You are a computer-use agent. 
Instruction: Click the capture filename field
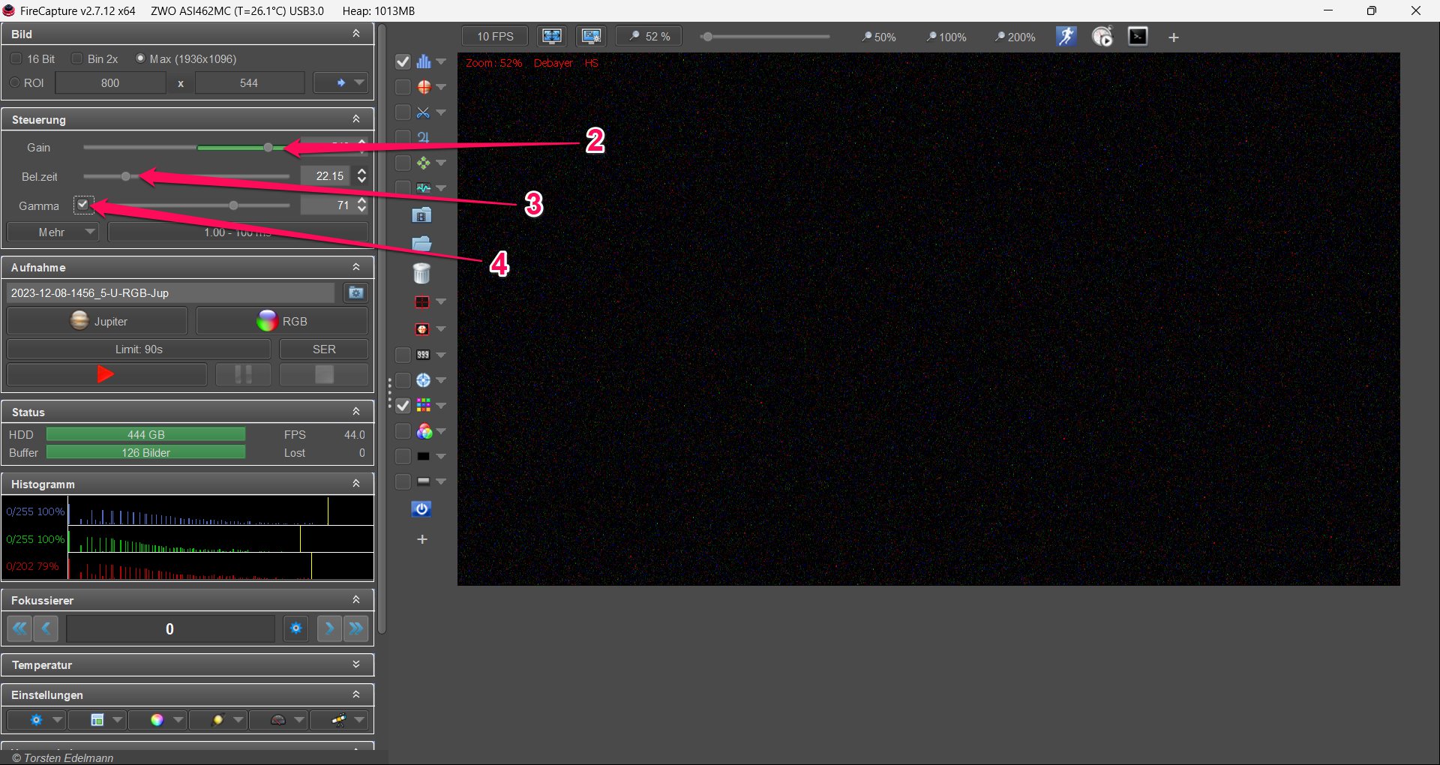pyautogui.click(x=171, y=292)
